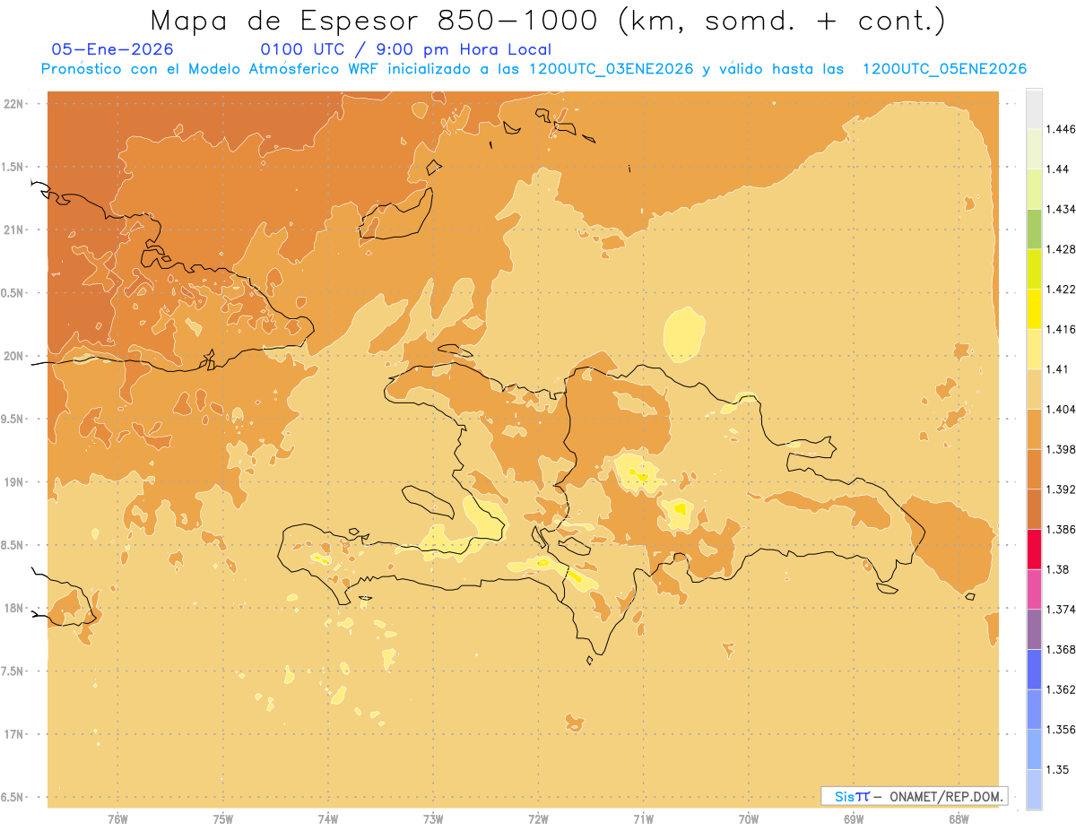Click the 19N latitude axis label
The height and width of the screenshot is (831, 1076).
click(14, 481)
